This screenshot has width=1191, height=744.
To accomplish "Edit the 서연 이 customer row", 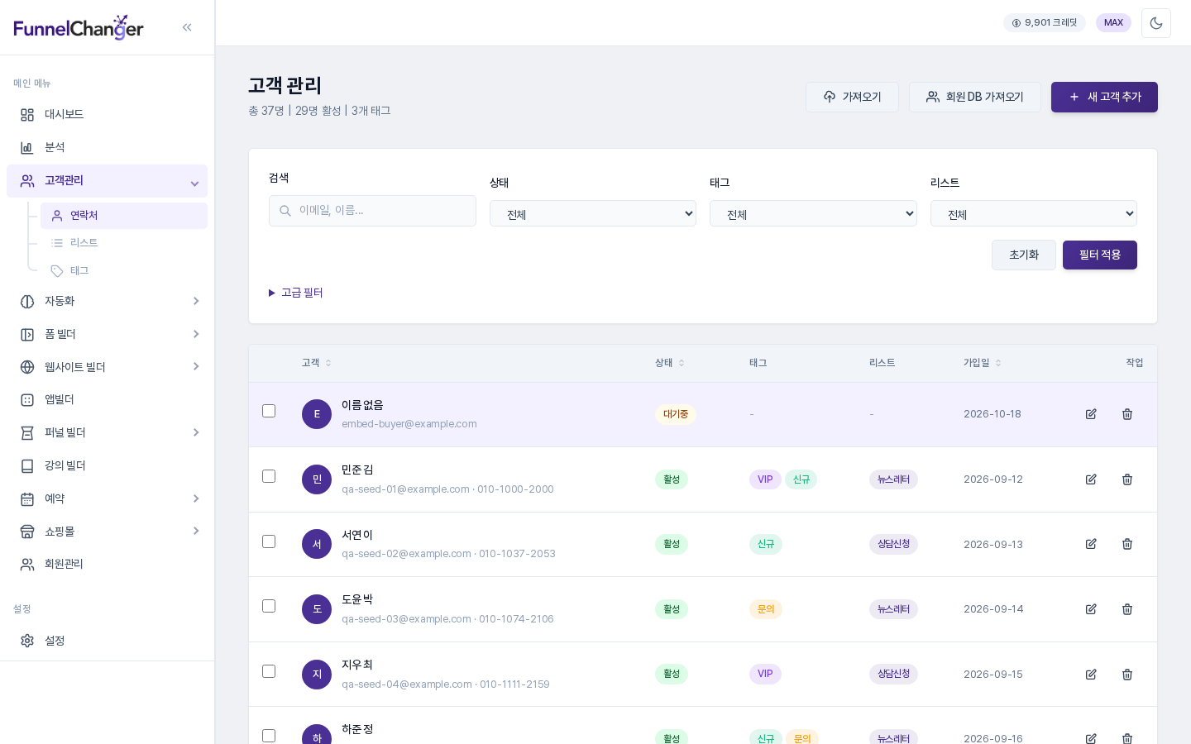I will pyautogui.click(x=1091, y=544).
